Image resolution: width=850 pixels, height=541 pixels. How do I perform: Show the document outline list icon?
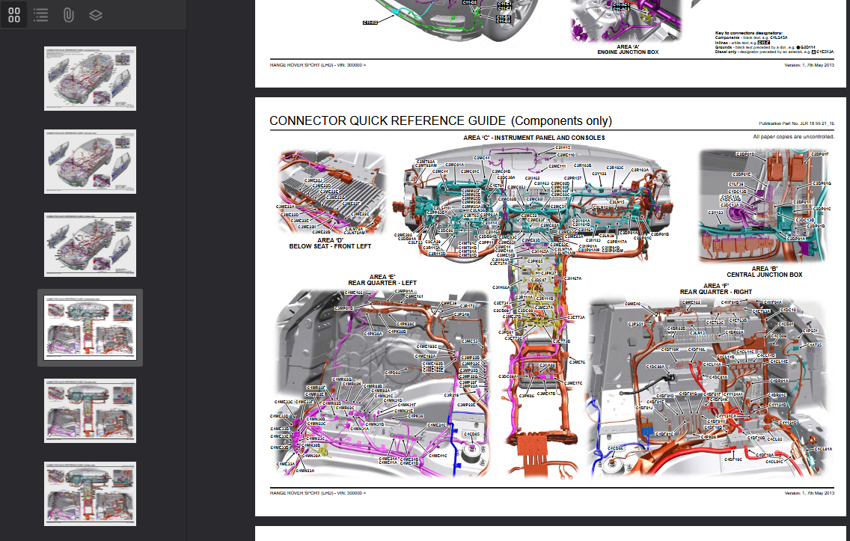(41, 15)
